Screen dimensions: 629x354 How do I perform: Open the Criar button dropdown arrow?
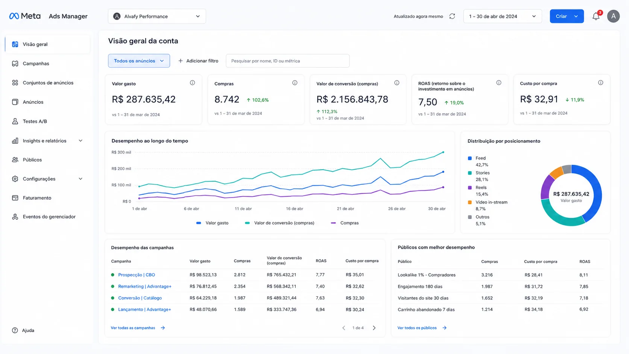(576, 16)
